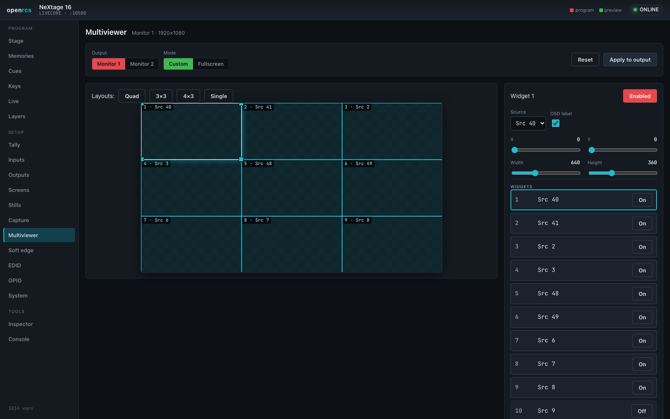
Task: Uncheck the OSD label checkbox
Action: pos(556,123)
